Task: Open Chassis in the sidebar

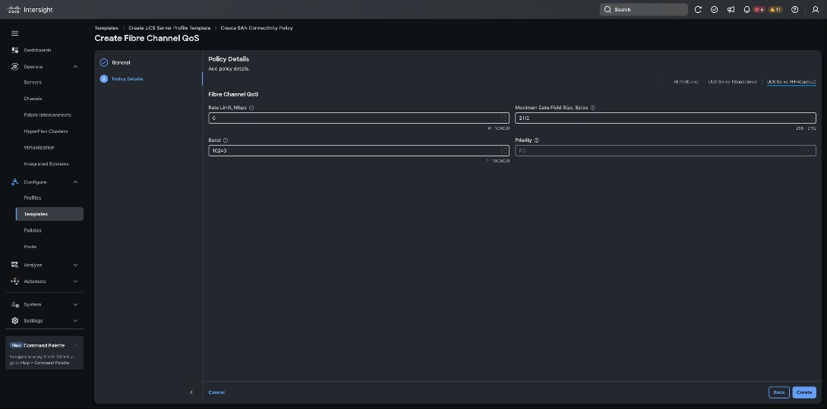Action: (x=33, y=99)
